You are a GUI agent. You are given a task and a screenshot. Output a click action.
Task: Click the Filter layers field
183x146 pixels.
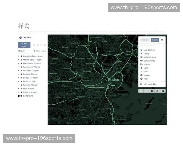(41, 51)
